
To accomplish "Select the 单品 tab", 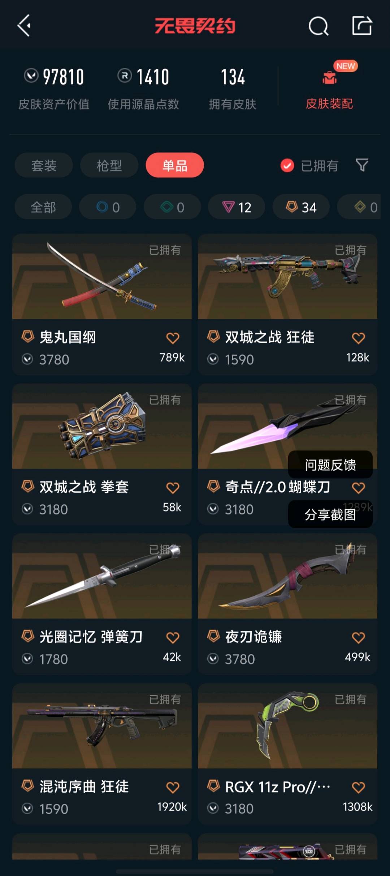I will tap(175, 165).
